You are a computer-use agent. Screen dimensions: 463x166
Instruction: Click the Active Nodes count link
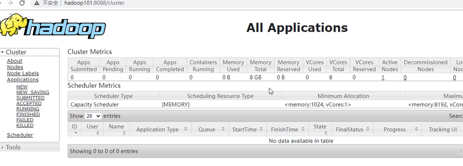click(x=383, y=77)
